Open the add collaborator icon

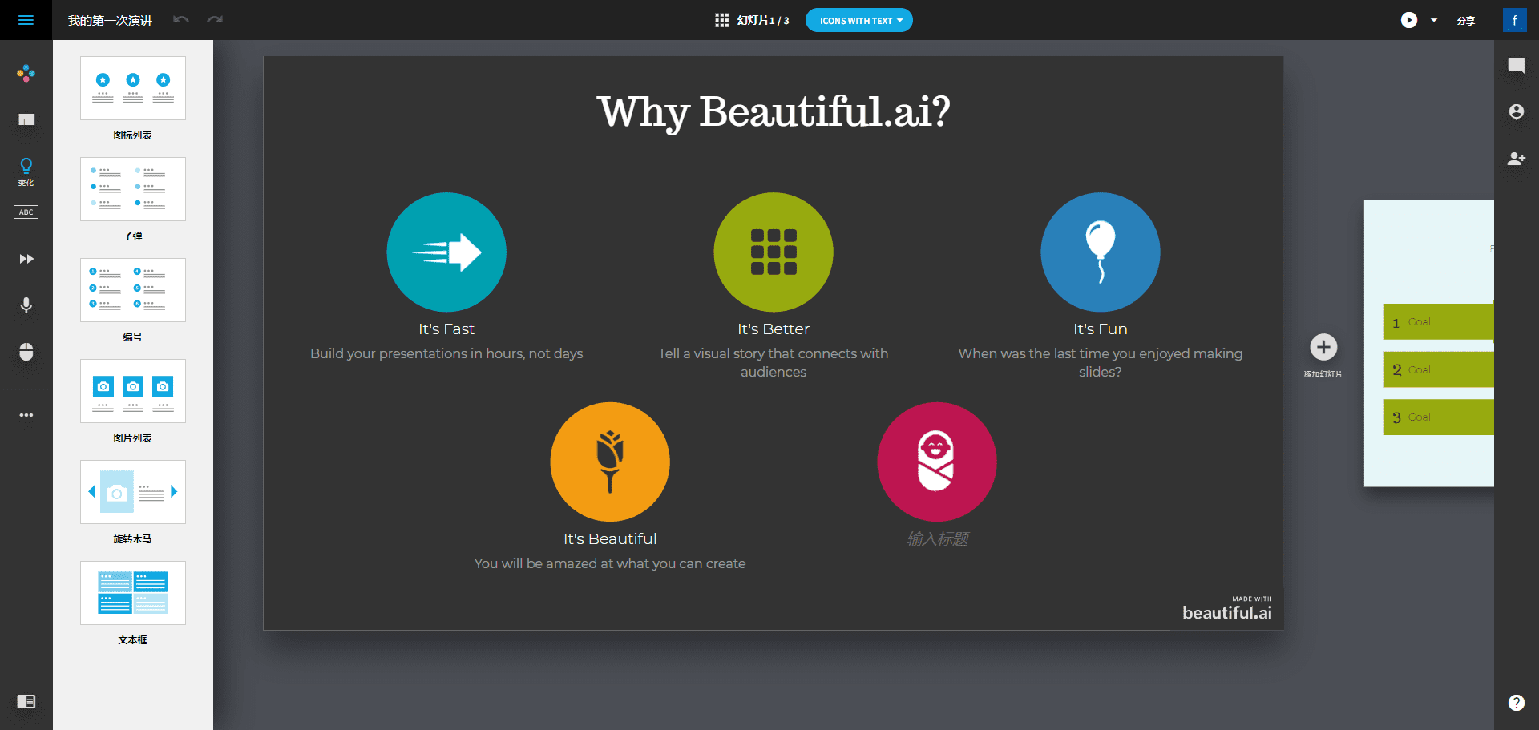(x=1516, y=159)
